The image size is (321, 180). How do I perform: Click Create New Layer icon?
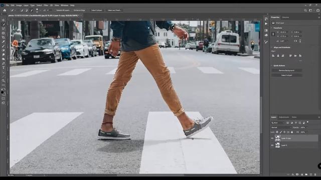click(x=311, y=174)
